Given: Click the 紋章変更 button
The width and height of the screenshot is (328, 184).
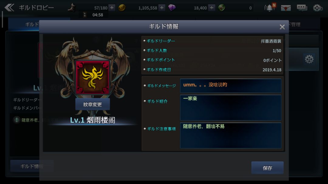Looking at the screenshot, I should coord(92,104).
